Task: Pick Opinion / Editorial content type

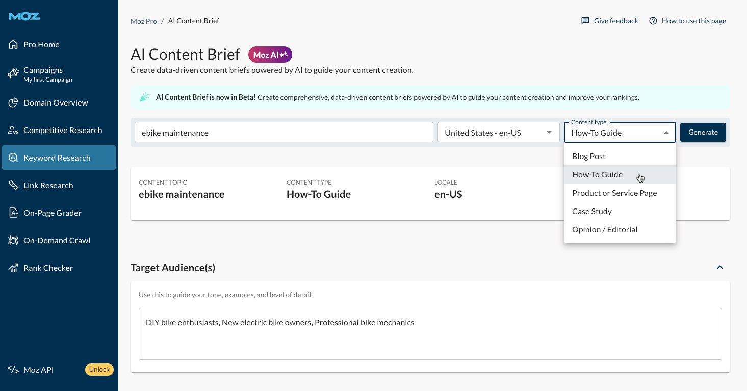Action: [x=605, y=229]
